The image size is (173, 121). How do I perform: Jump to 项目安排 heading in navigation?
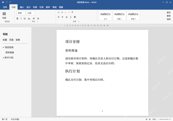(x=9, y=47)
